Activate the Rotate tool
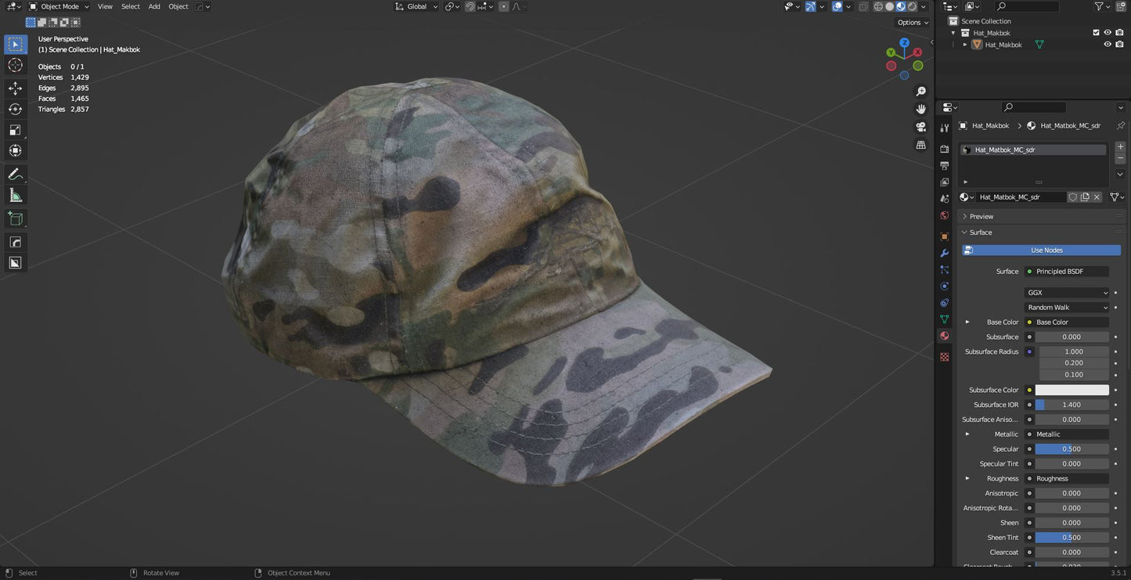1131x580 pixels. click(14, 110)
